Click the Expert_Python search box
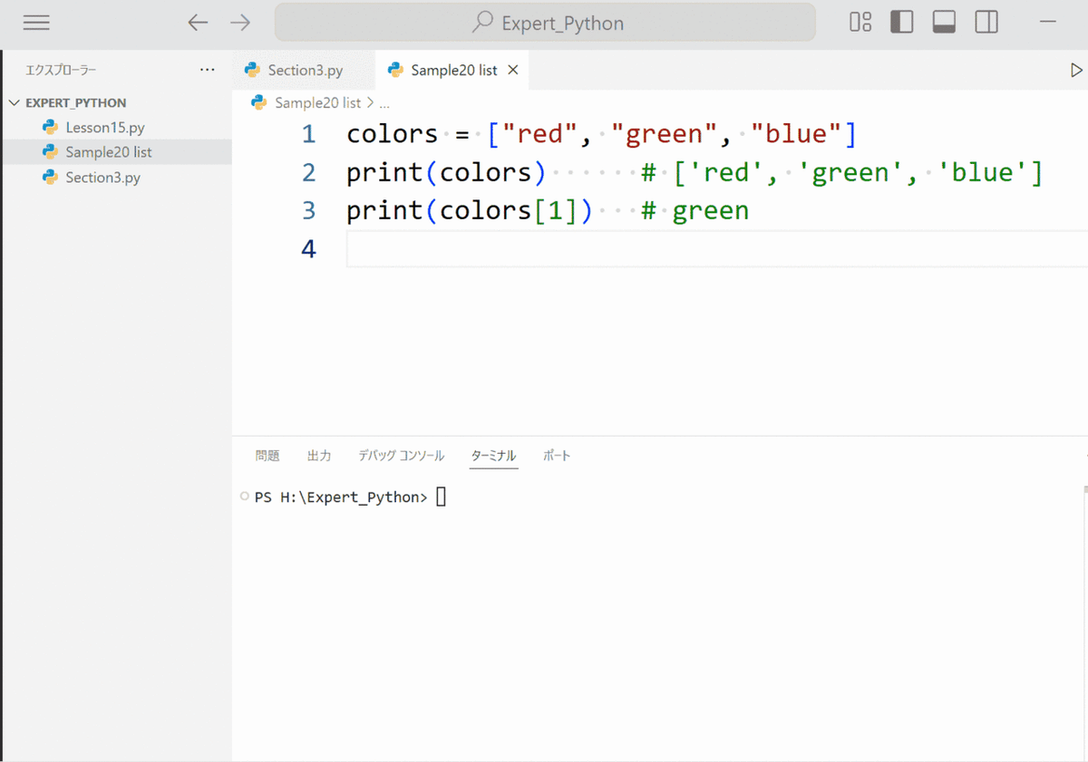Screen dimensions: 1088x762 (545, 23)
